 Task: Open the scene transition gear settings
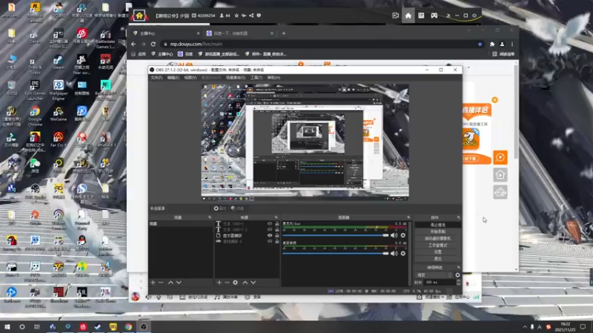tap(457, 275)
